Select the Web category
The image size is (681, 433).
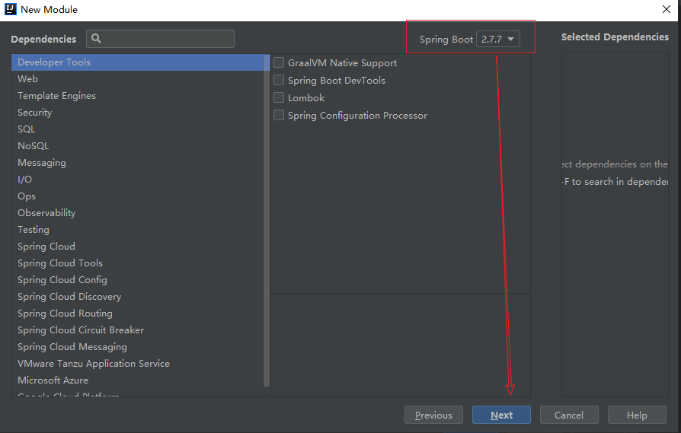(28, 79)
